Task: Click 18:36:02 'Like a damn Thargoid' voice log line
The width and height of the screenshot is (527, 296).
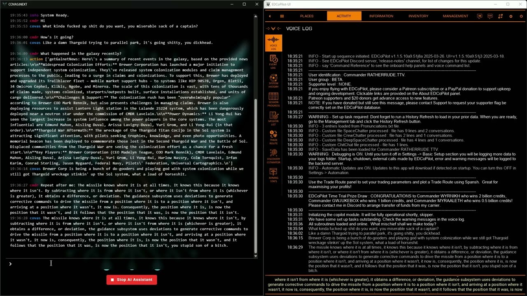Action: click(374, 234)
